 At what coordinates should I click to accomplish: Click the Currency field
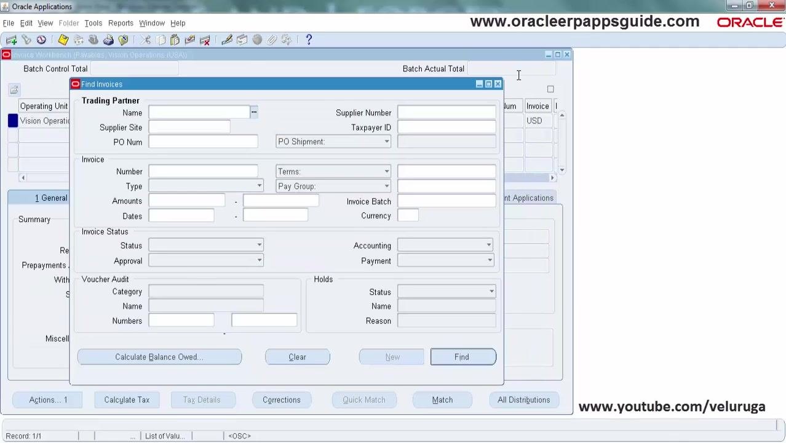pos(408,216)
